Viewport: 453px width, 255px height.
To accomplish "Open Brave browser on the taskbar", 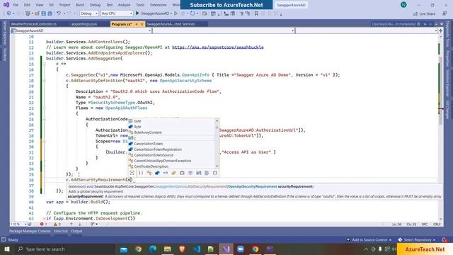I will (182, 249).
